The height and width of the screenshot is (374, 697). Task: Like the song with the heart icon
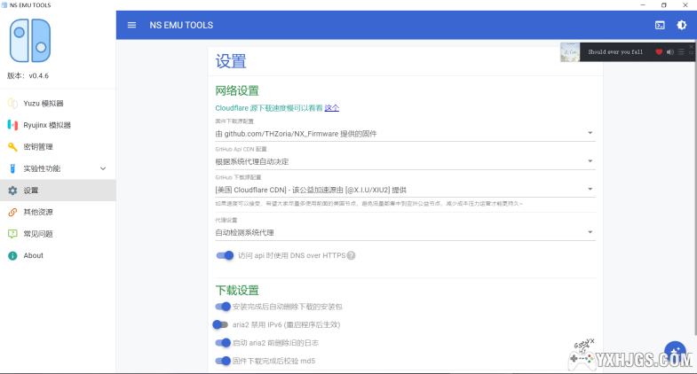pos(659,52)
